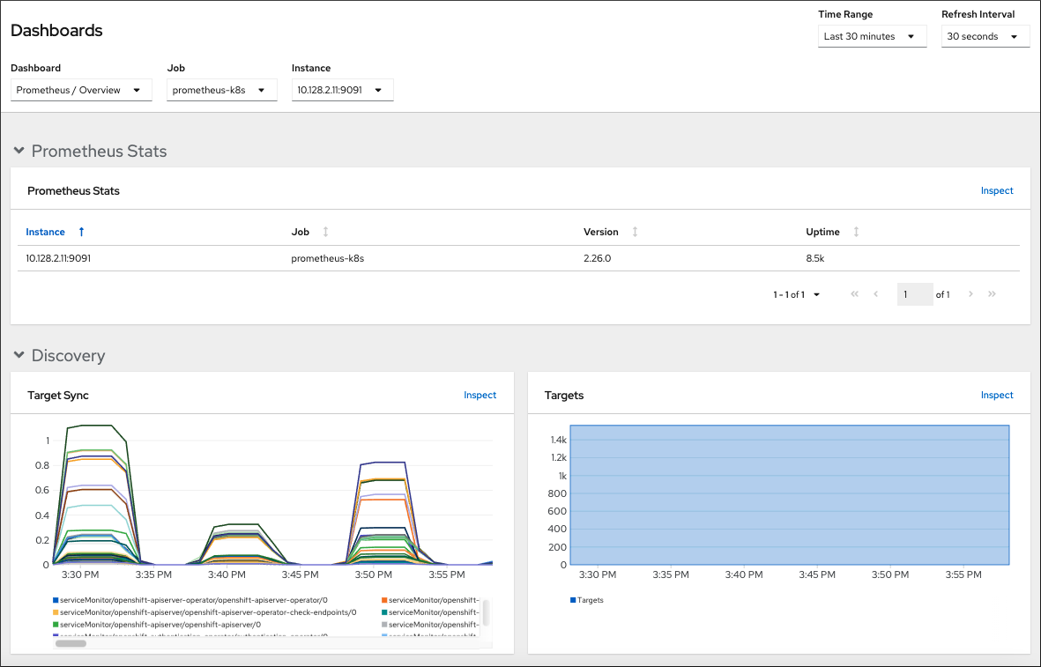The image size is (1041, 667).
Task: Collapse the Discovery section
Action: point(19,356)
